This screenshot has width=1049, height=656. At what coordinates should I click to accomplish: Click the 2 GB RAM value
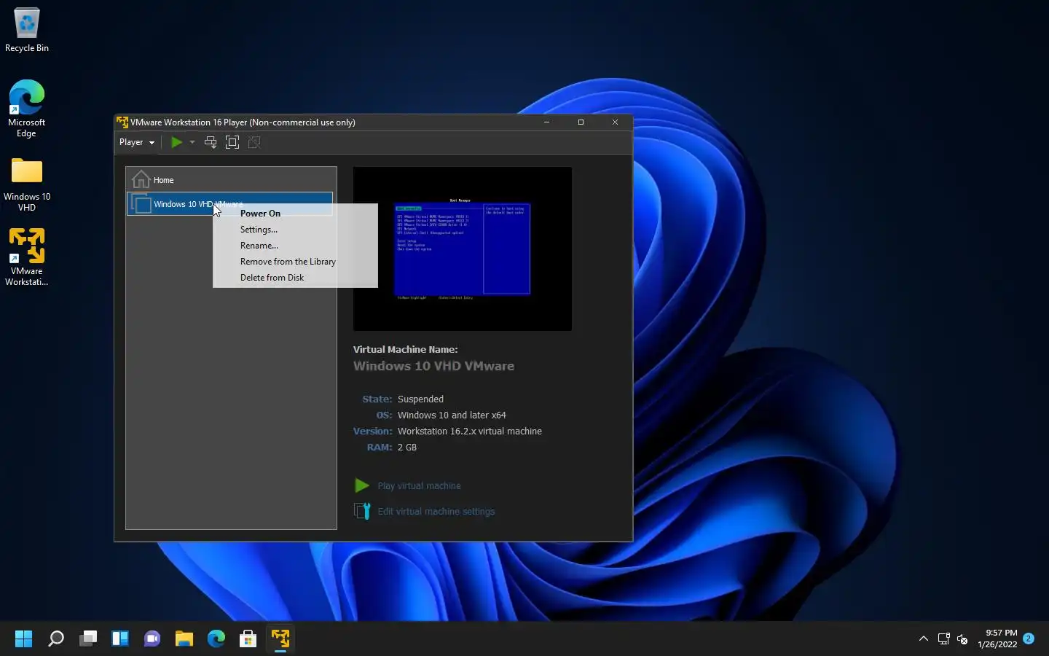click(407, 448)
